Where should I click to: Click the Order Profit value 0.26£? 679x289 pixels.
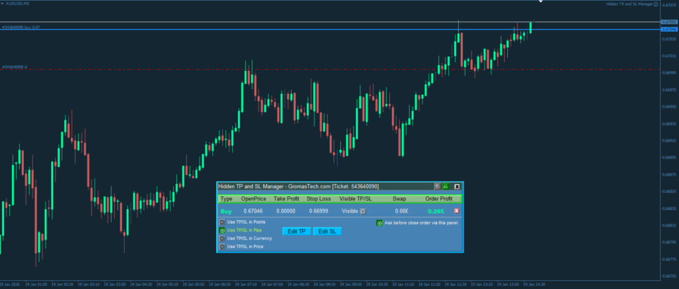(436, 211)
